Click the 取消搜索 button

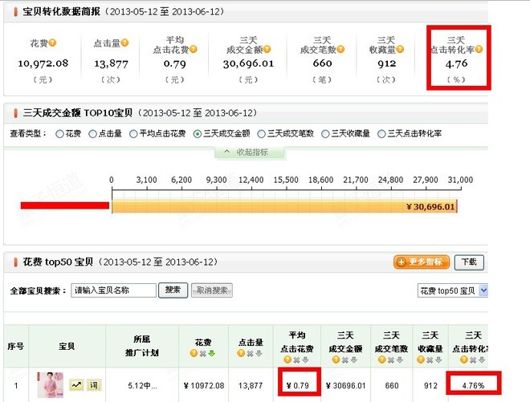click(x=212, y=290)
